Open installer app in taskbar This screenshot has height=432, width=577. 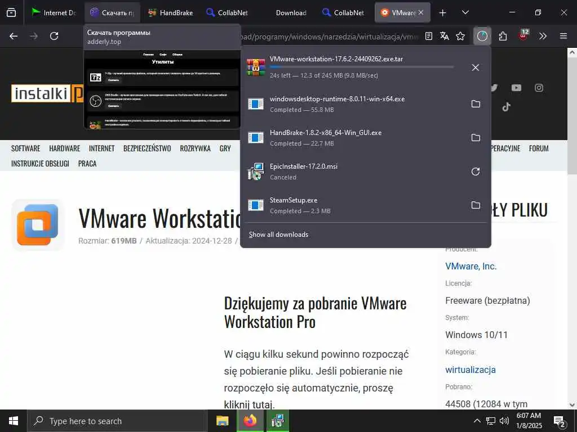pos(277,421)
